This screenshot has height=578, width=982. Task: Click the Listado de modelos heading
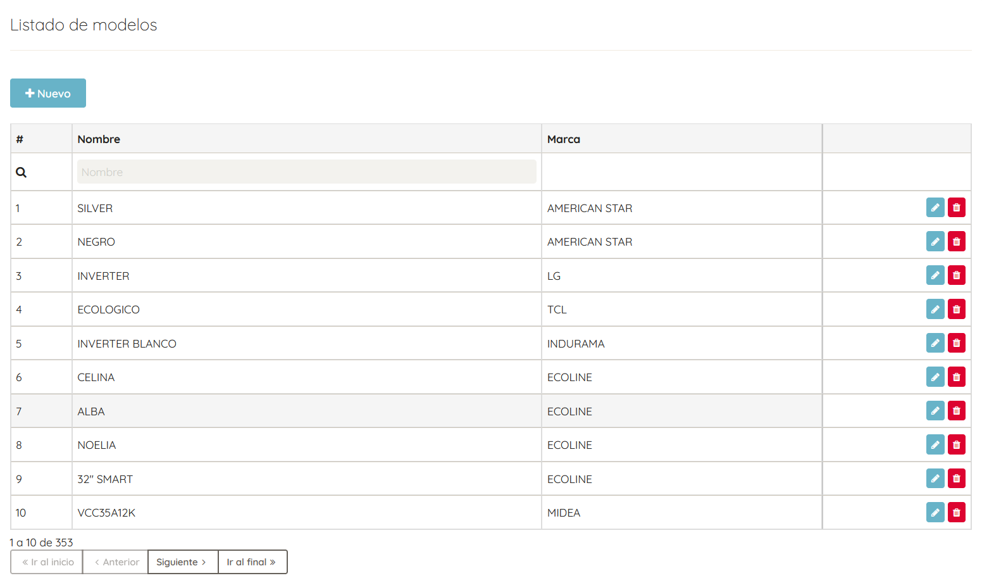[84, 25]
